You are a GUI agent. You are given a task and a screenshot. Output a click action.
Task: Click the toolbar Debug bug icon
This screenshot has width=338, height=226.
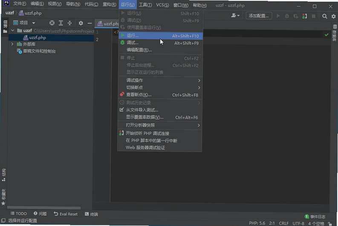(x=287, y=16)
